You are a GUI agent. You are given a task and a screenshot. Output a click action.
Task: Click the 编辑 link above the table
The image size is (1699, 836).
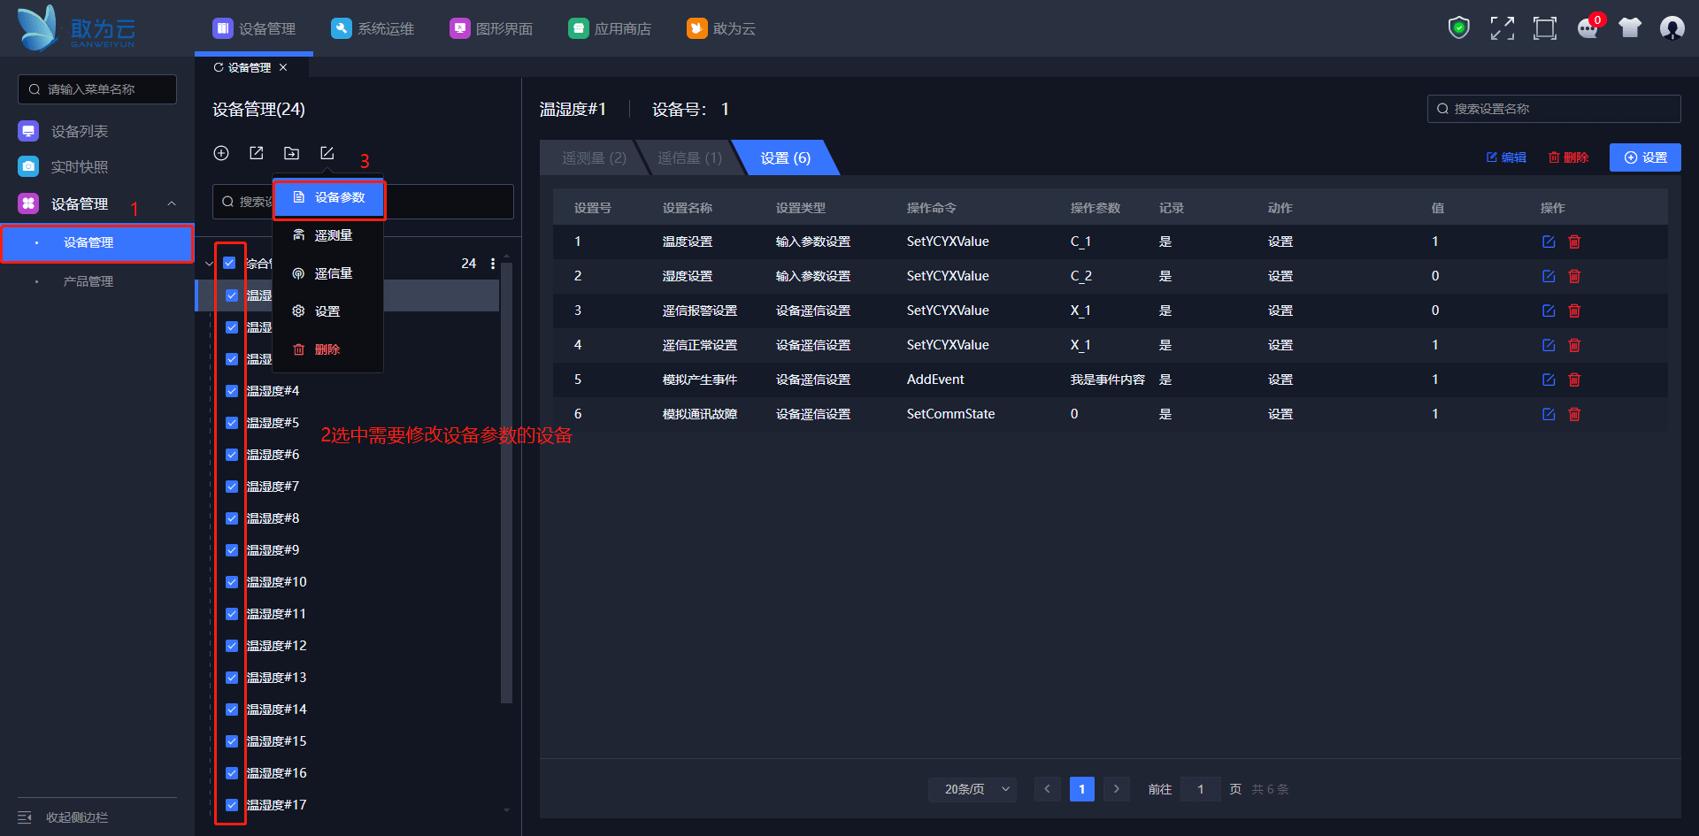pos(1506,157)
